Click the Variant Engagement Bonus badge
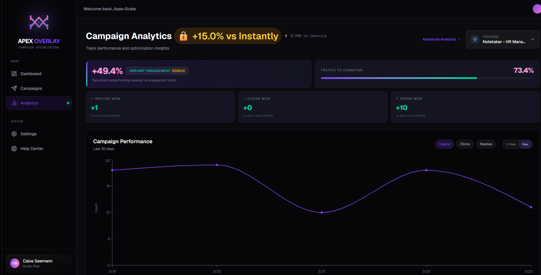 click(x=157, y=70)
